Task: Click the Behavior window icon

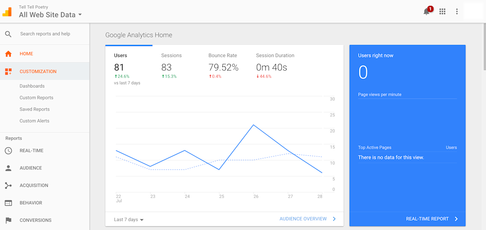Action: coord(9,203)
